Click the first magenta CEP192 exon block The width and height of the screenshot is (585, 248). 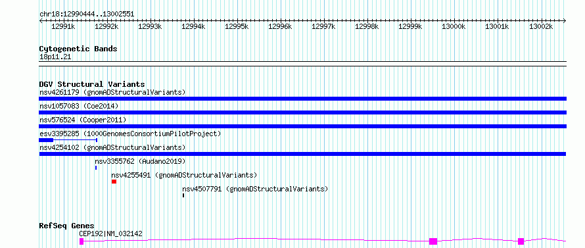(x=82, y=241)
